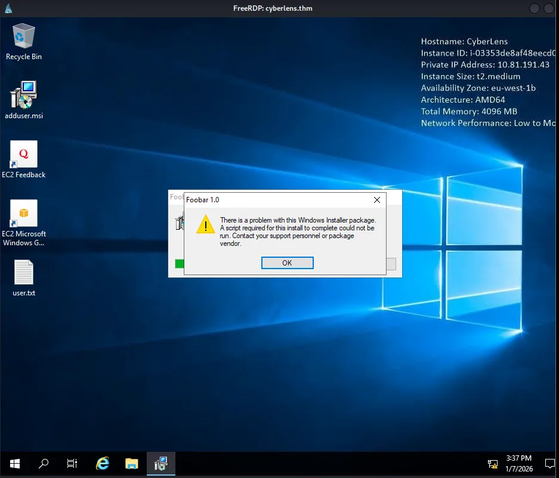This screenshot has width=559, height=478.
Task: Close the Foobar 1.0 error dialog
Action: 376,200
